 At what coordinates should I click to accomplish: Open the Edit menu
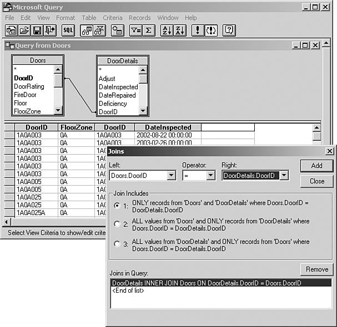26,18
